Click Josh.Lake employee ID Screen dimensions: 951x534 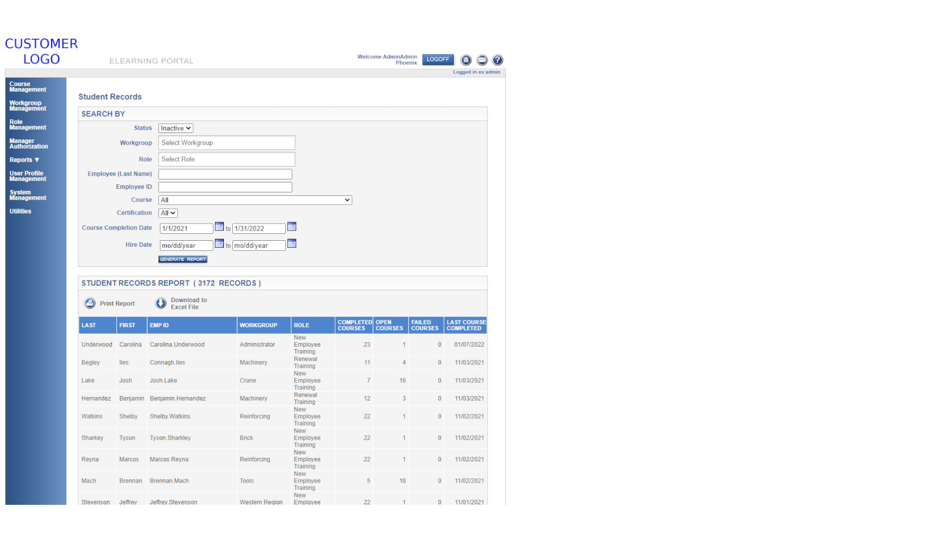(163, 381)
